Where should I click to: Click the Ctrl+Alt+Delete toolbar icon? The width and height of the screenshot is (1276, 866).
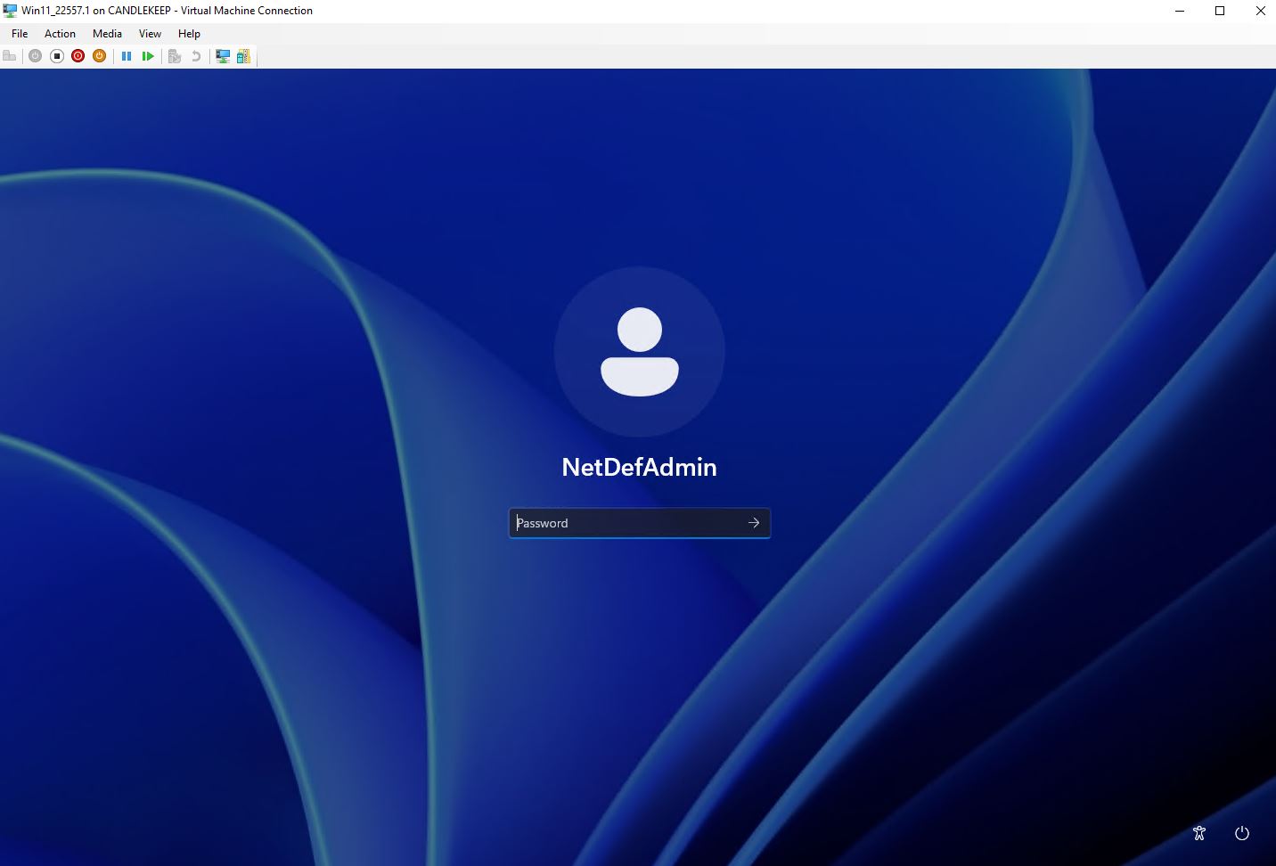coord(10,56)
